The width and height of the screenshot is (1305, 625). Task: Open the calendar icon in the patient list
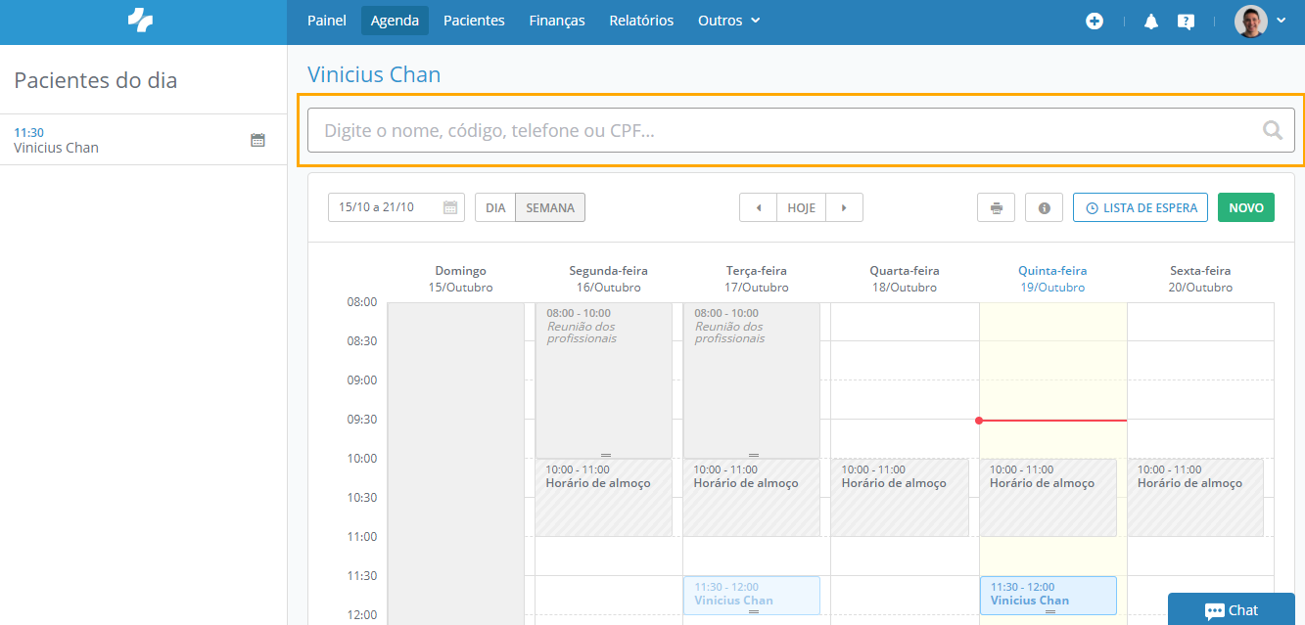(x=257, y=140)
